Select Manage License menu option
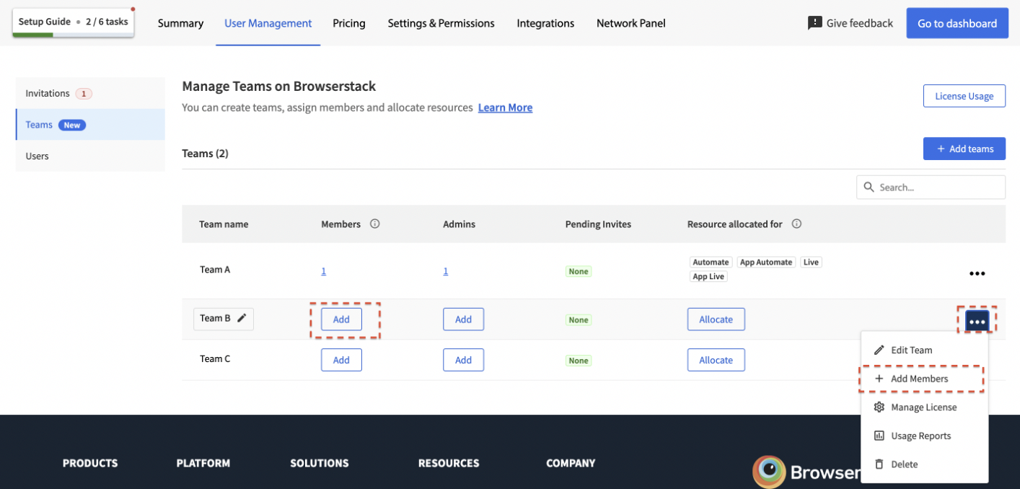The image size is (1020, 489). (x=923, y=407)
